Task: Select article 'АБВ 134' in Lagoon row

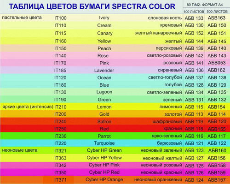Action: [194, 92]
